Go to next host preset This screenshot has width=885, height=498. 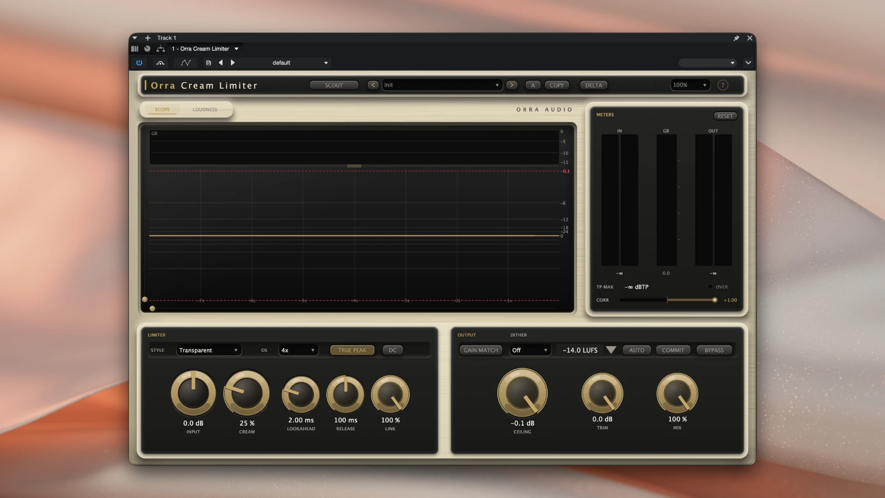point(233,63)
